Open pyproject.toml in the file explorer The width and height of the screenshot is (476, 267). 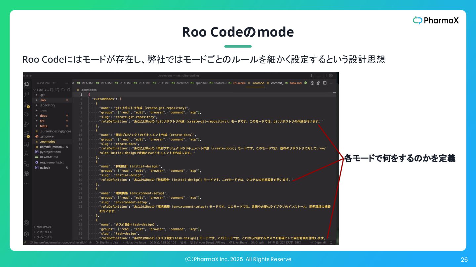pyautogui.click(x=50, y=152)
